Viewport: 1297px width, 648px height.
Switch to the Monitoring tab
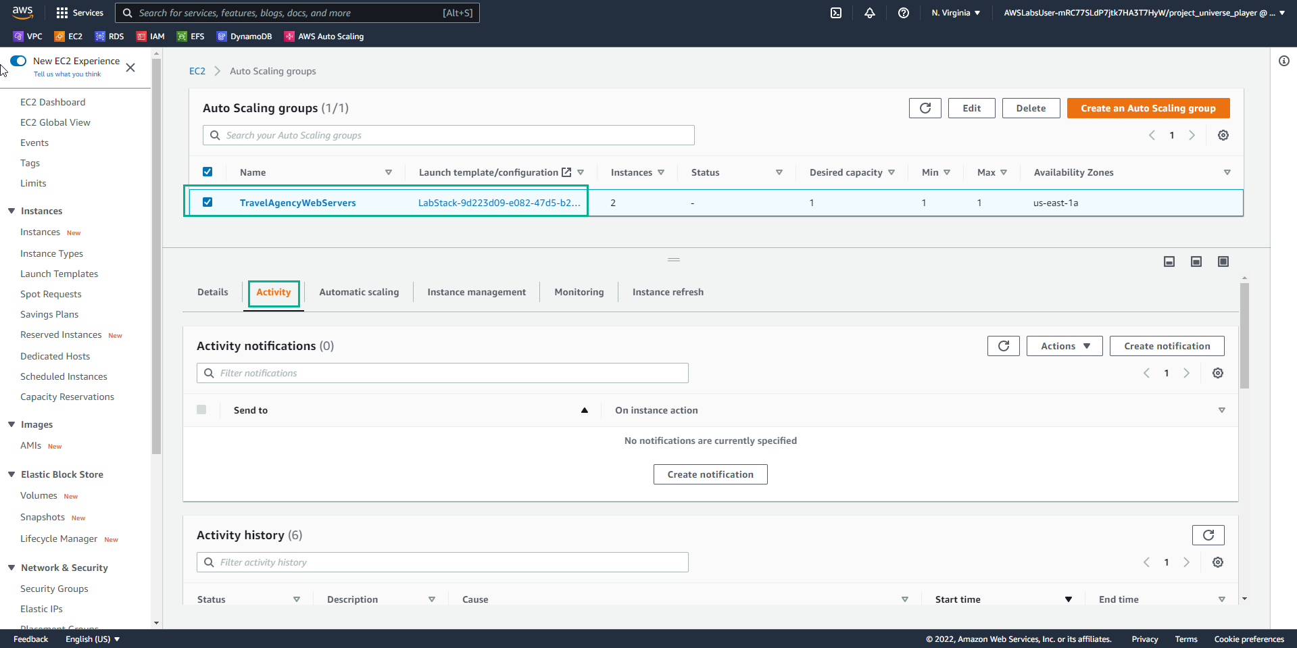(x=579, y=292)
